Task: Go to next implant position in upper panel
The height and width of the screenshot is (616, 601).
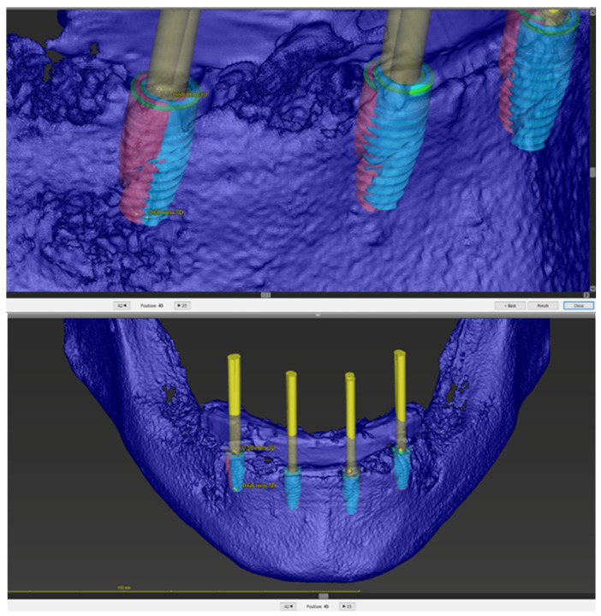Action: click(182, 306)
